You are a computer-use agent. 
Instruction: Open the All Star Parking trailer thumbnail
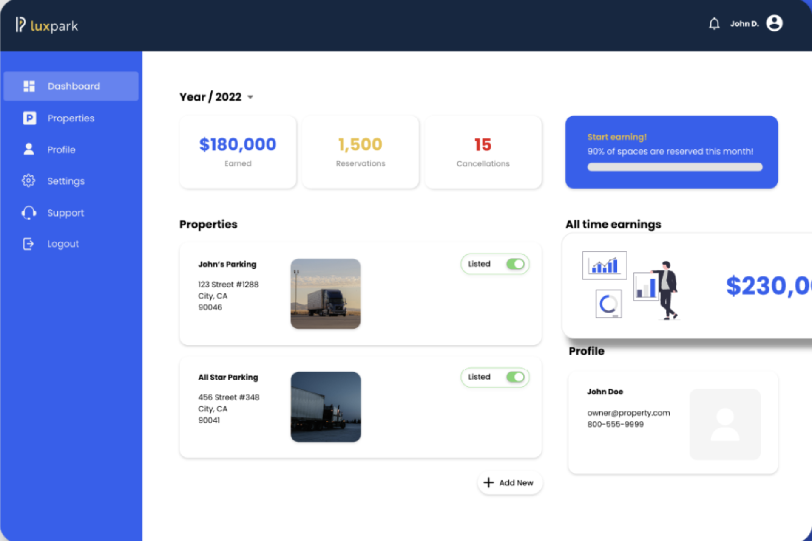coord(326,407)
